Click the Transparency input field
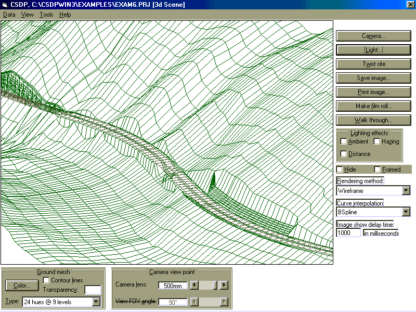Image resolution: width=416 pixels, height=312 pixels. pyautogui.click(x=93, y=290)
